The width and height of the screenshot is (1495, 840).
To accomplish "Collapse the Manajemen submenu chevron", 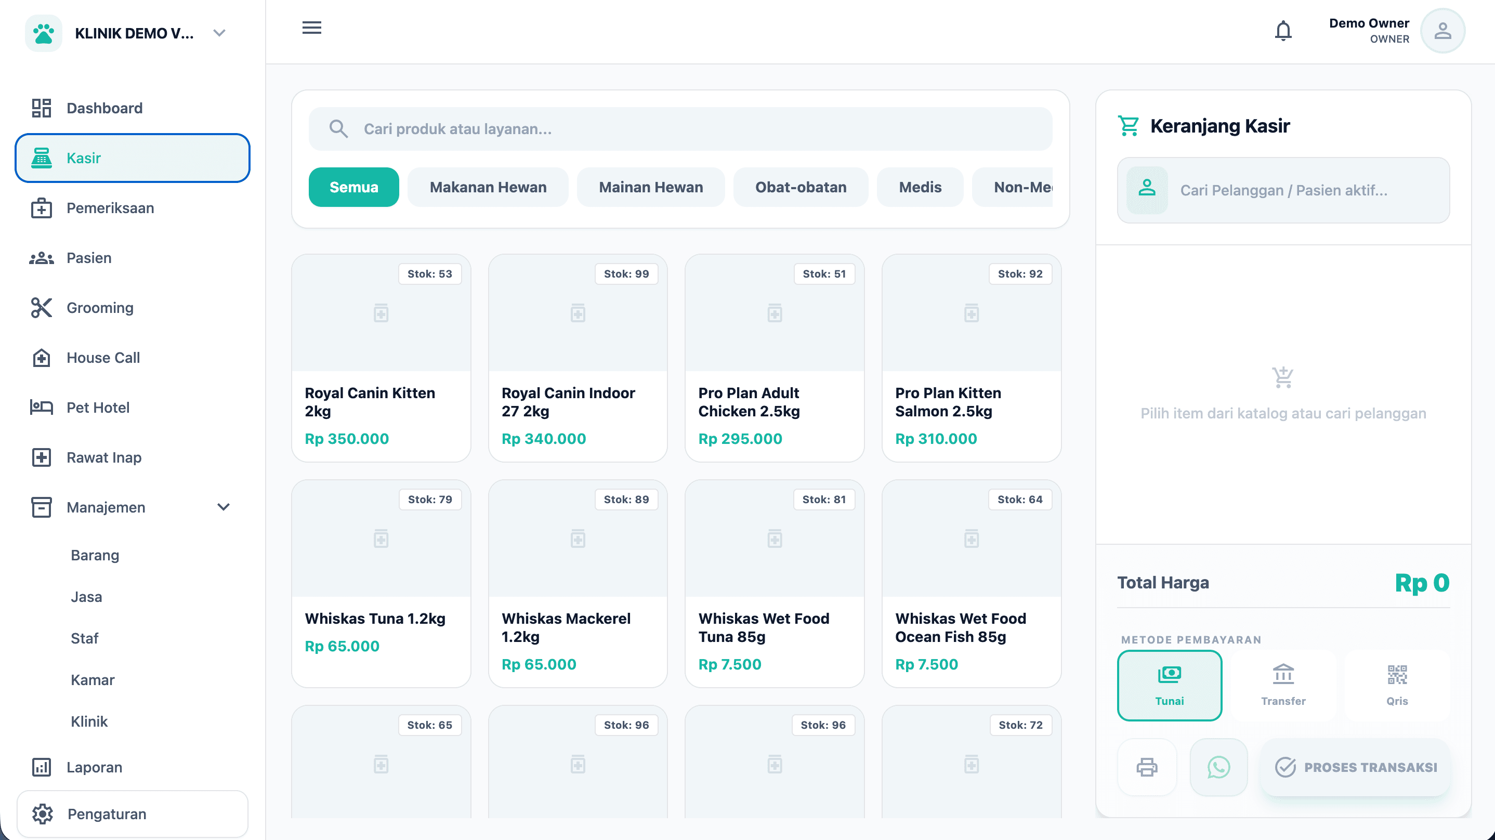I will (x=224, y=507).
